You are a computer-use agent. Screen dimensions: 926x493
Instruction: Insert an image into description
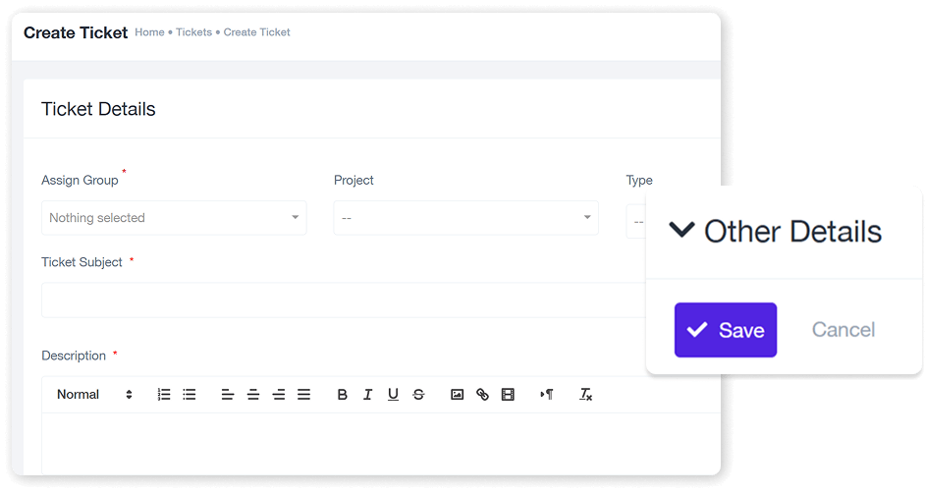point(457,395)
